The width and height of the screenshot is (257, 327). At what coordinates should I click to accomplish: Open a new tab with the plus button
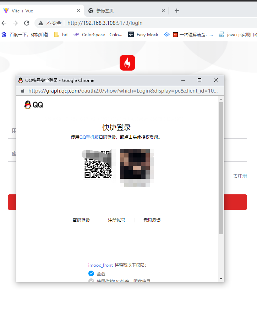coord(177,11)
